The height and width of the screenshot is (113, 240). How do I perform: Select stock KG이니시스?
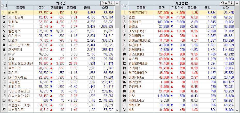(x=136, y=100)
